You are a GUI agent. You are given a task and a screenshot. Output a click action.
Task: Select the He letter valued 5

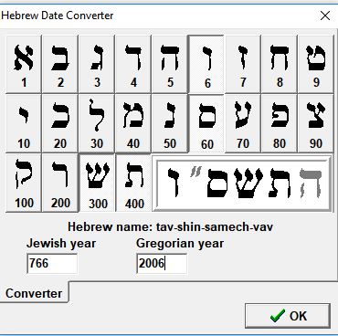[170, 64]
